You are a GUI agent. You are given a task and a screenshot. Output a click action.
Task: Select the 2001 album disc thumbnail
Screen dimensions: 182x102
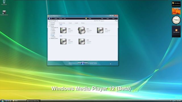(x=100, y=30)
